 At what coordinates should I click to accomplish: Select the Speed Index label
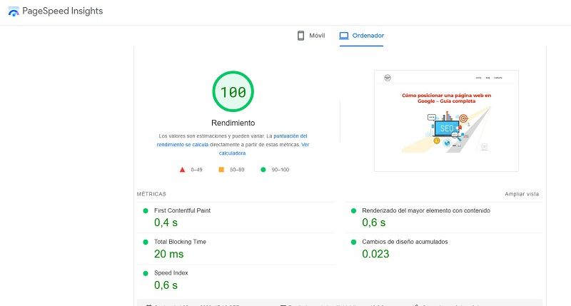coord(171,273)
